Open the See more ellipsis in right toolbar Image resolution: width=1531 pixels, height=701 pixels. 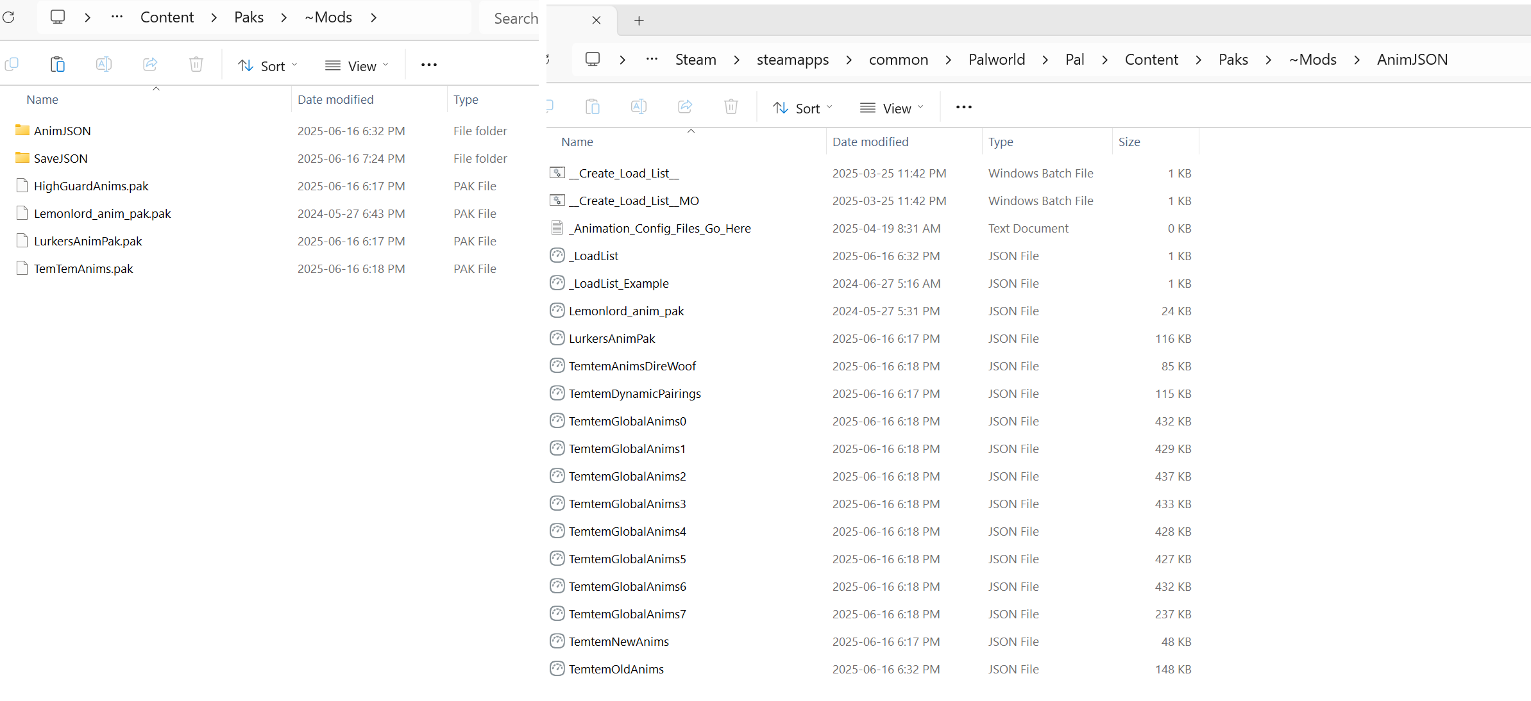[x=963, y=107]
